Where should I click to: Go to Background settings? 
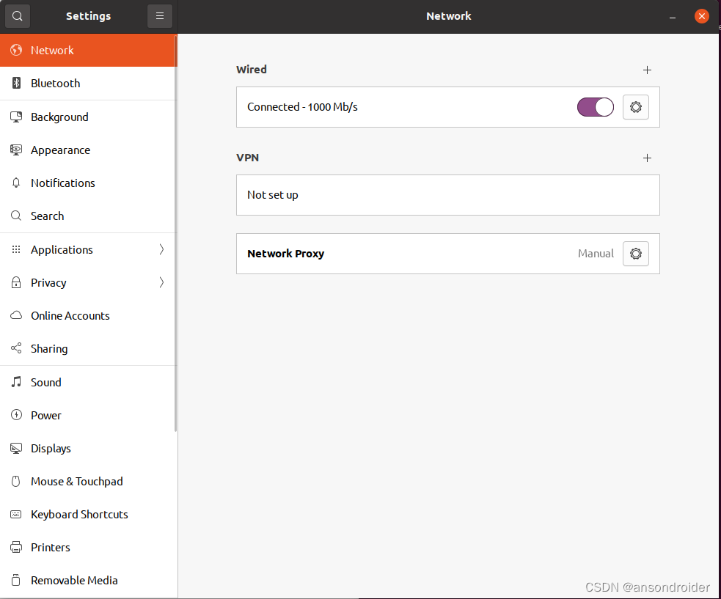click(87, 117)
